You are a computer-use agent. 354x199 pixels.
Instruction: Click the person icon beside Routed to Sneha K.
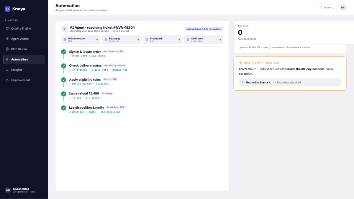pos(243,82)
